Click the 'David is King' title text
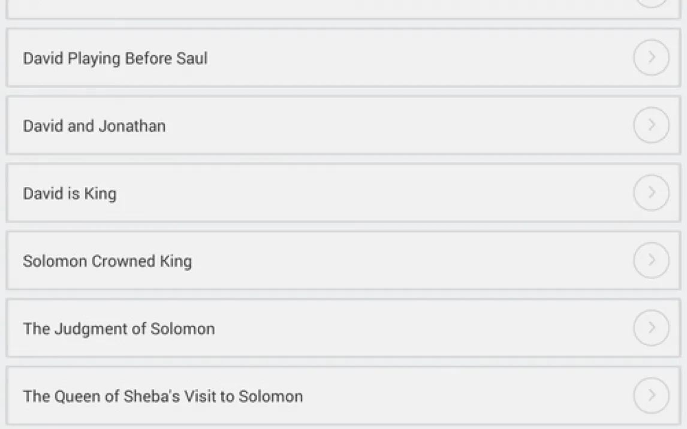Image resolution: width=687 pixels, height=429 pixels. click(70, 194)
